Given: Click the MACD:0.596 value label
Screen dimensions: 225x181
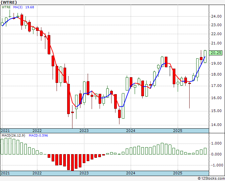Looking at the screenshot, I should point(38,136).
